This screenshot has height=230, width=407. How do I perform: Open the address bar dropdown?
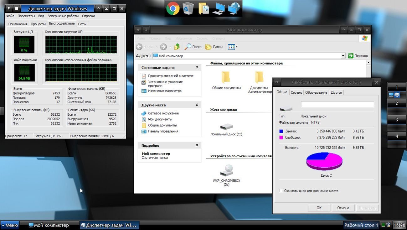[x=343, y=56]
